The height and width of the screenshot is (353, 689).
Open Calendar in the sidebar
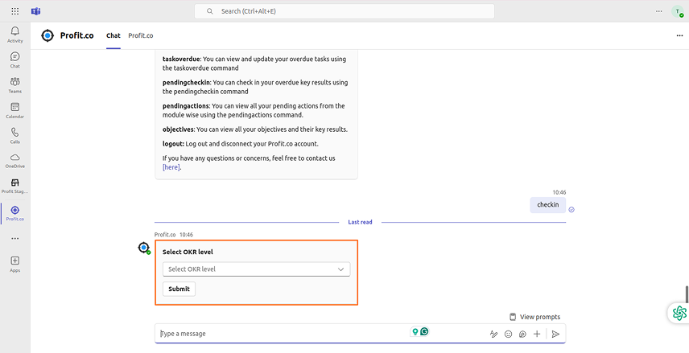click(x=15, y=111)
